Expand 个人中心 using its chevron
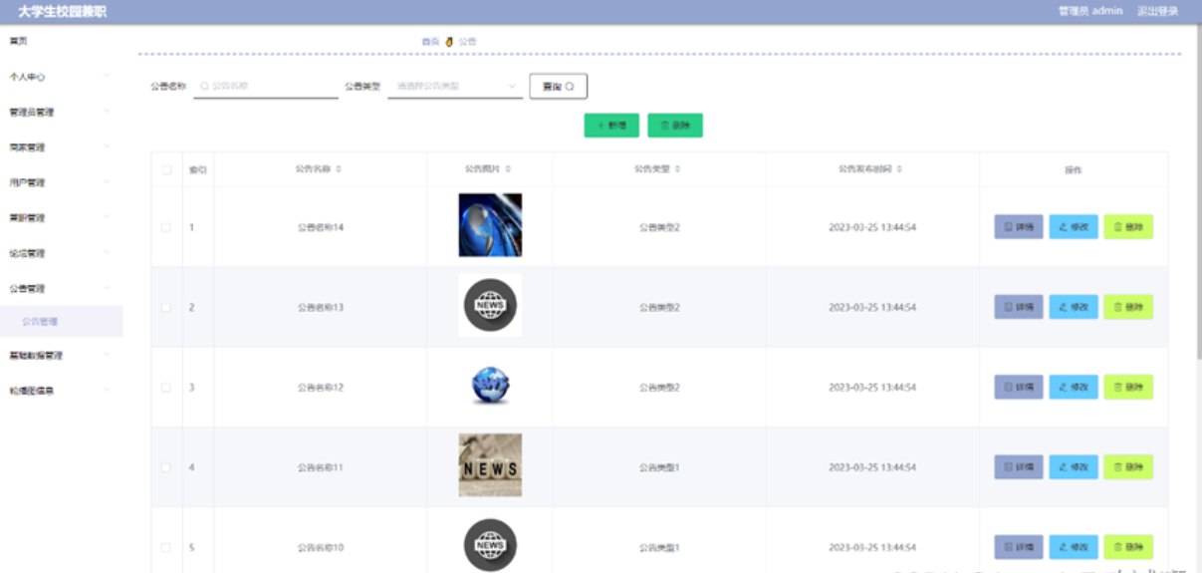 tap(107, 76)
